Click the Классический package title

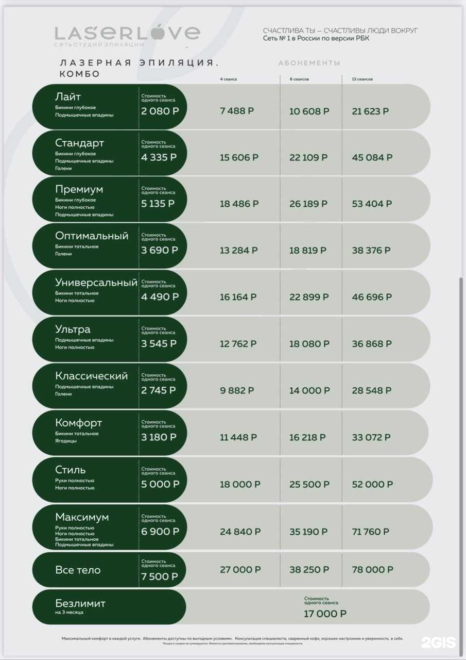click(x=91, y=376)
